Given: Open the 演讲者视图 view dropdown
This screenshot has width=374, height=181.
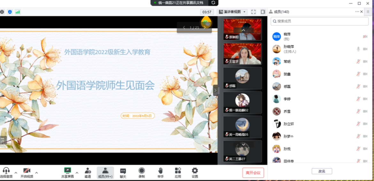Looking at the screenshot, I should tap(232, 12).
